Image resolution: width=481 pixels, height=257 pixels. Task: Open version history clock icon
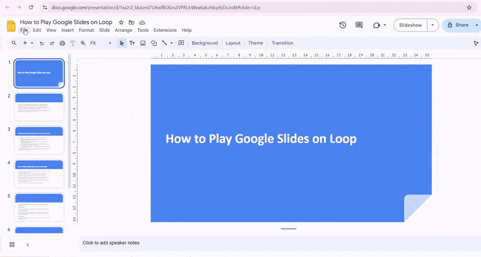coord(343,25)
